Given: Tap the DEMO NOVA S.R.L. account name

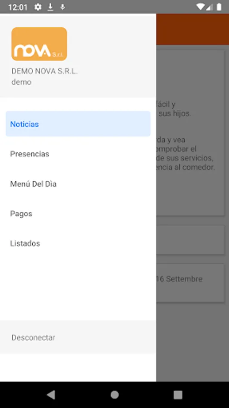Looking at the screenshot, I should pyautogui.click(x=44, y=71).
